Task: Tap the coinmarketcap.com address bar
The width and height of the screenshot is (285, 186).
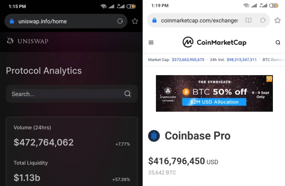Action: (x=199, y=20)
